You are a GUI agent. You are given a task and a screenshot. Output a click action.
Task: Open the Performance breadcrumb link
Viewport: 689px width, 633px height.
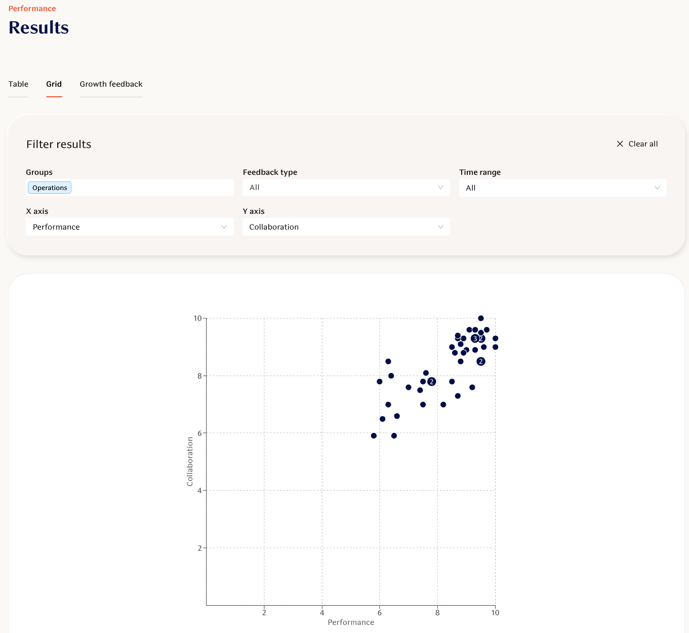point(32,9)
